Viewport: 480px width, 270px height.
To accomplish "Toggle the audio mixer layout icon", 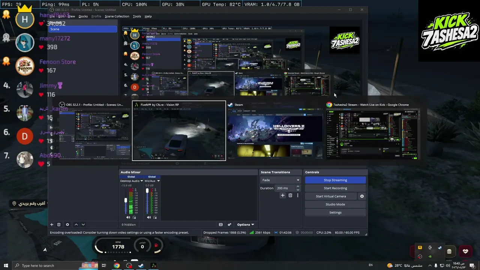I will (221, 225).
